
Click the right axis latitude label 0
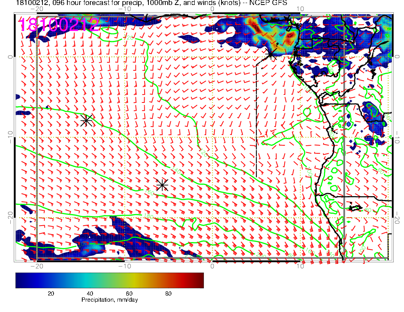(396, 56)
